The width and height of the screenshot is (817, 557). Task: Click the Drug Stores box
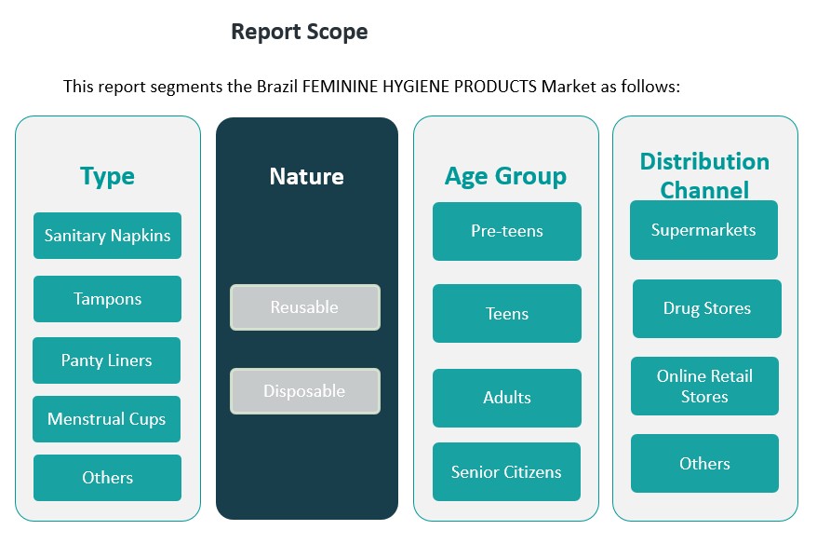pyautogui.click(x=707, y=308)
